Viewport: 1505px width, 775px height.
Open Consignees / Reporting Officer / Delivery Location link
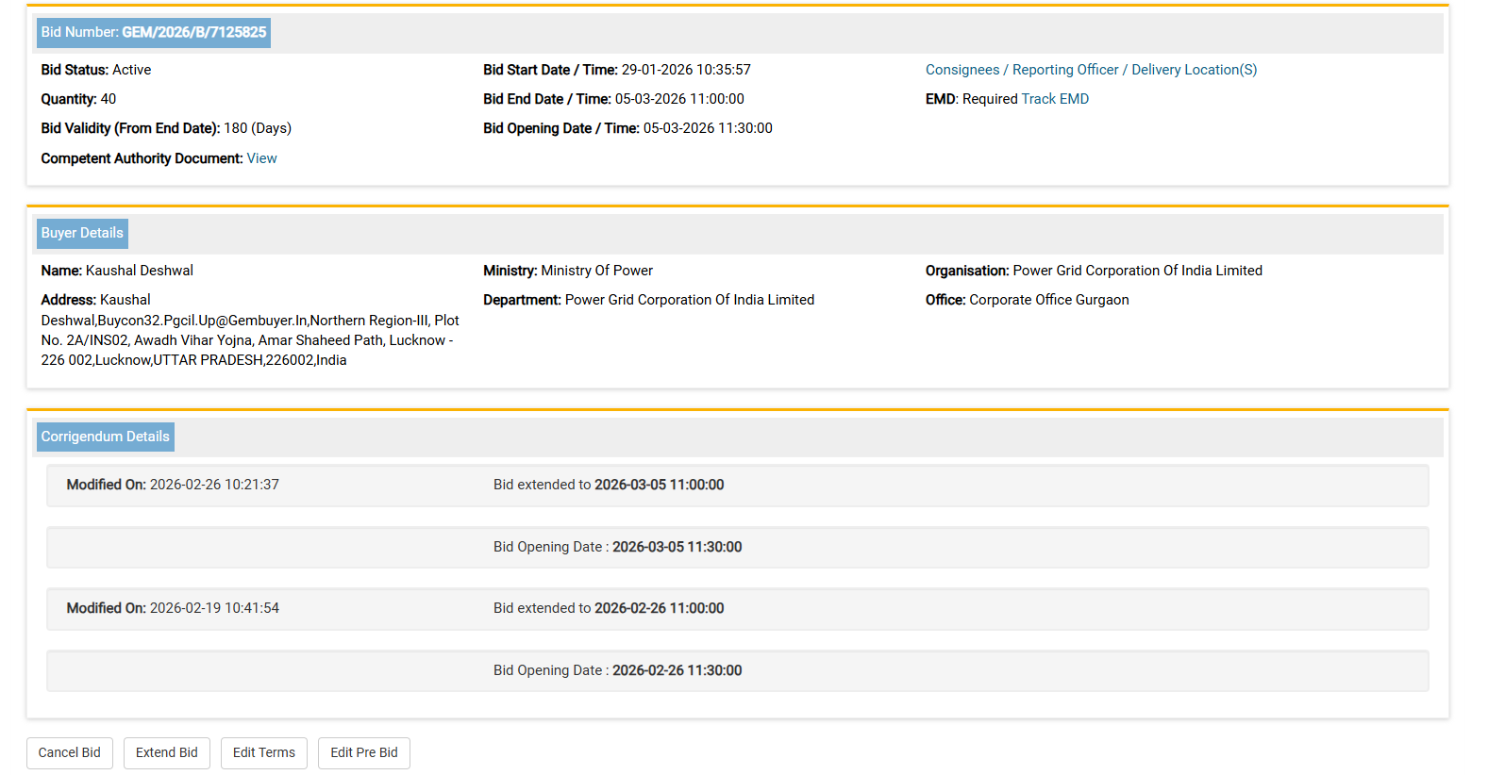(1090, 70)
